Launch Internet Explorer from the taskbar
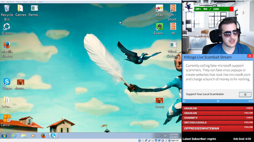This screenshot has width=254, height=142. [x=14, y=136]
